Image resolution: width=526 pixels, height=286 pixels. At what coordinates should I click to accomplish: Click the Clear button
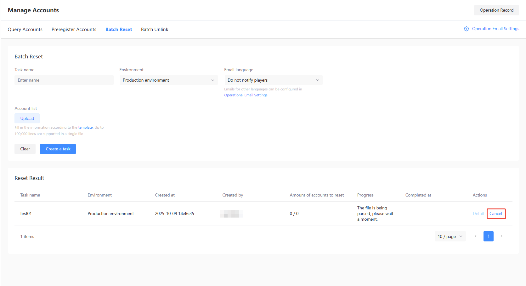point(25,149)
